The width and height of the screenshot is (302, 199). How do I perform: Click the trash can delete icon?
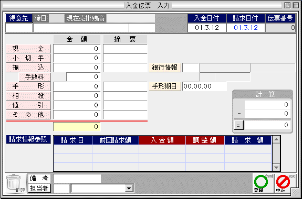[15, 184]
